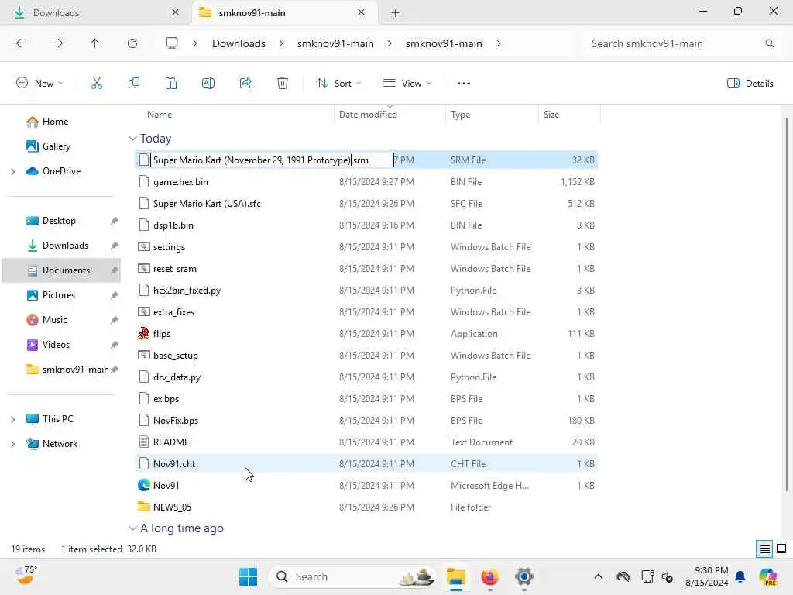Screen dimensions: 793x595
Task: Click the Share icon in toolbar
Action: click(x=245, y=84)
